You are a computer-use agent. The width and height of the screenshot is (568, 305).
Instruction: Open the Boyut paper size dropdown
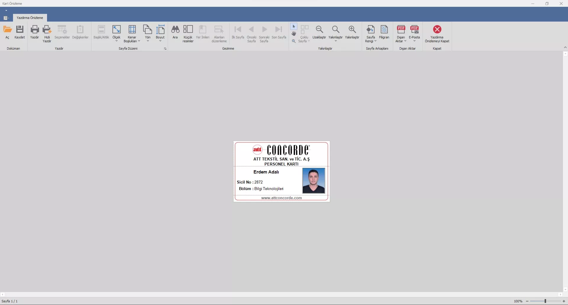click(x=160, y=34)
